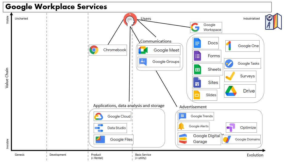Click the Google Workplace Services title

[56, 7]
